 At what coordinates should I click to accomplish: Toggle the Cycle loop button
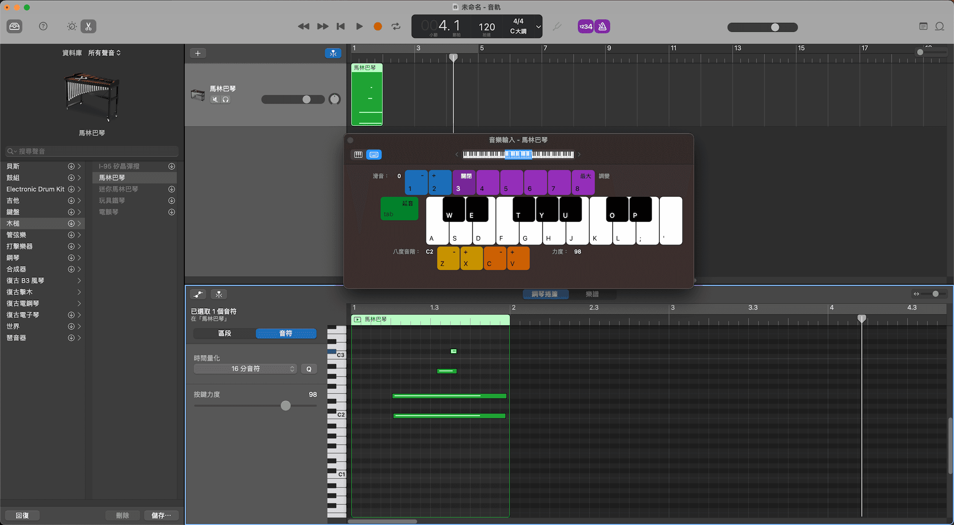pos(396,26)
